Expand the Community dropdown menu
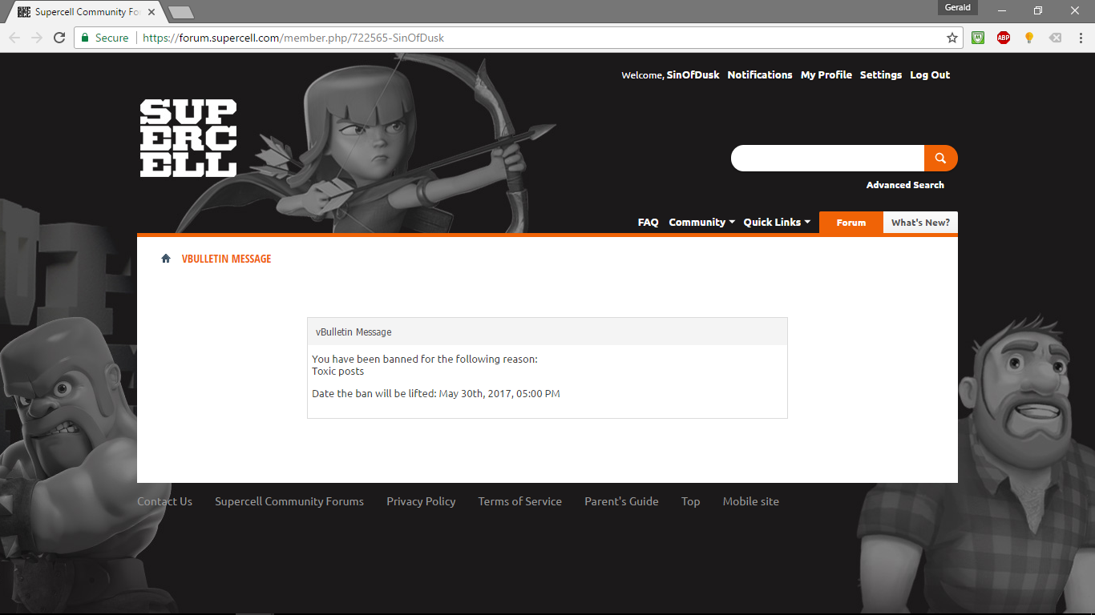The width and height of the screenshot is (1095, 615). point(701,223)
